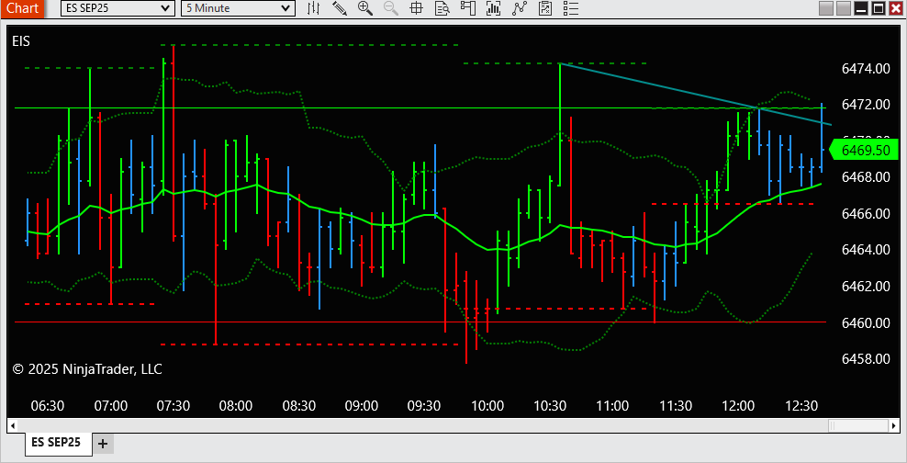Click the 06:30 time axis label
Image resolution: width=907 pixels, height=463 pixels.
[48, 406]
